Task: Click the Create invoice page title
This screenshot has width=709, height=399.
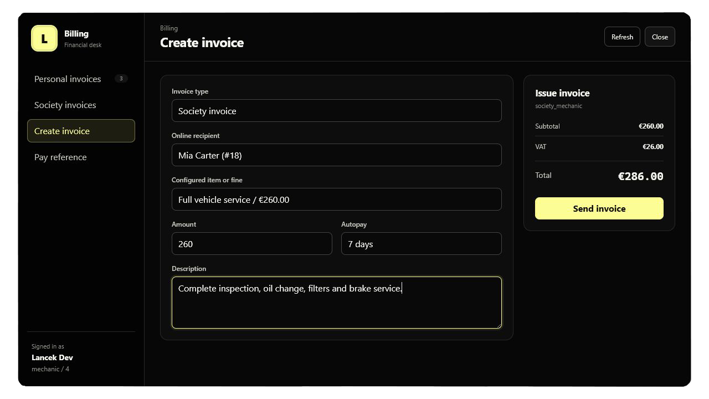Action: (x=202, y=43)
